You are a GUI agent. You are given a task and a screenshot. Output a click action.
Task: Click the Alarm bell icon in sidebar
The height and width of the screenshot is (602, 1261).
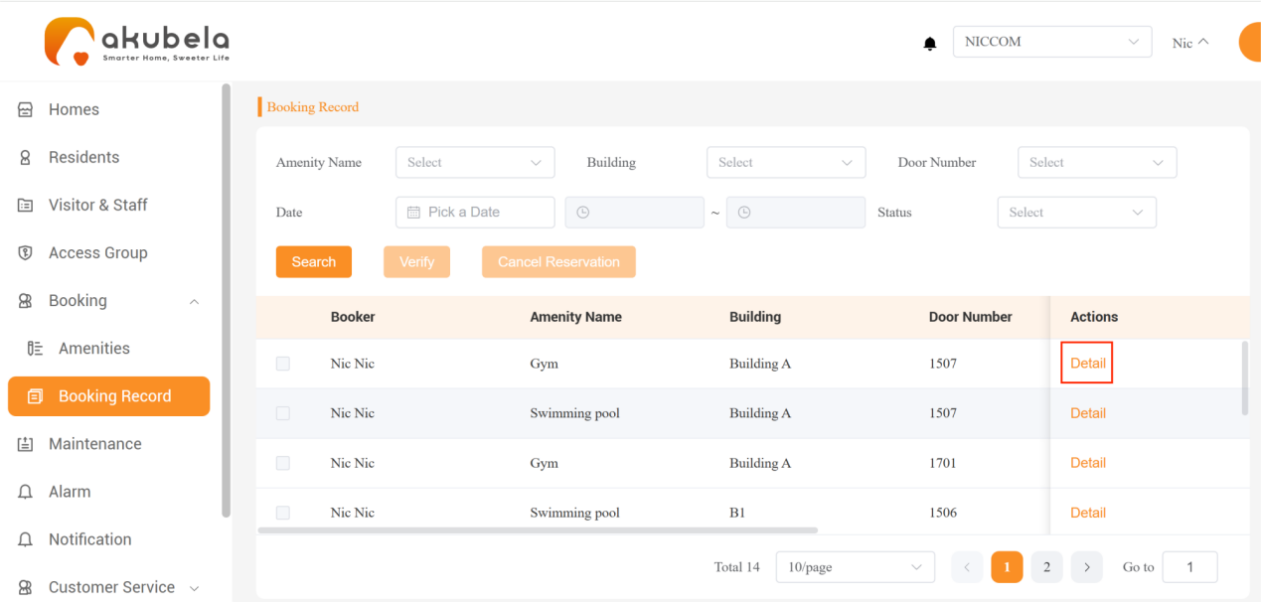pos(26,492)
